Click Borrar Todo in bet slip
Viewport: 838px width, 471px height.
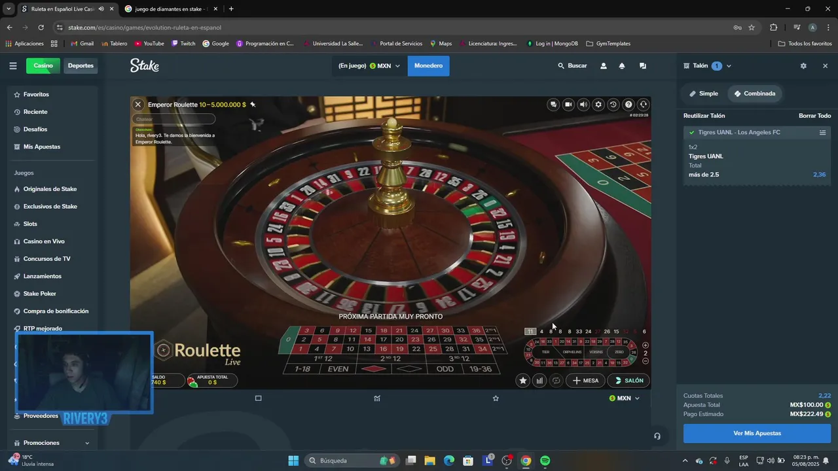814,116
